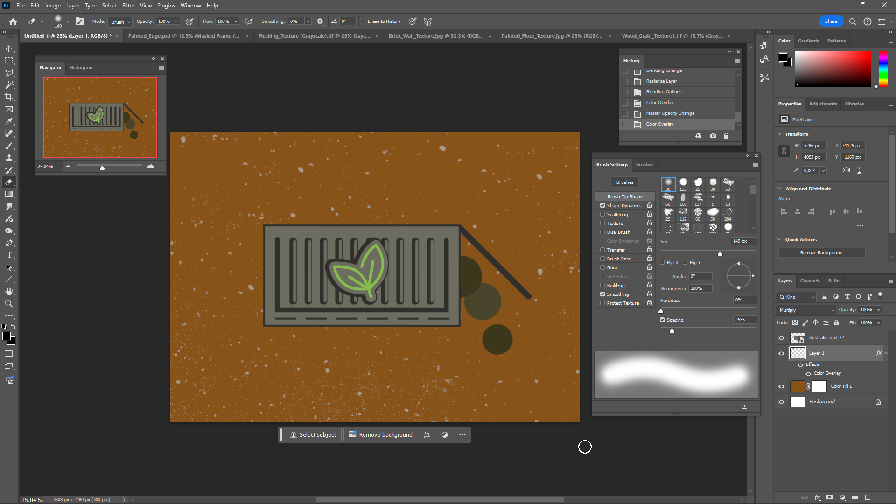Open the history snapshot camera icon

point(713,136)
